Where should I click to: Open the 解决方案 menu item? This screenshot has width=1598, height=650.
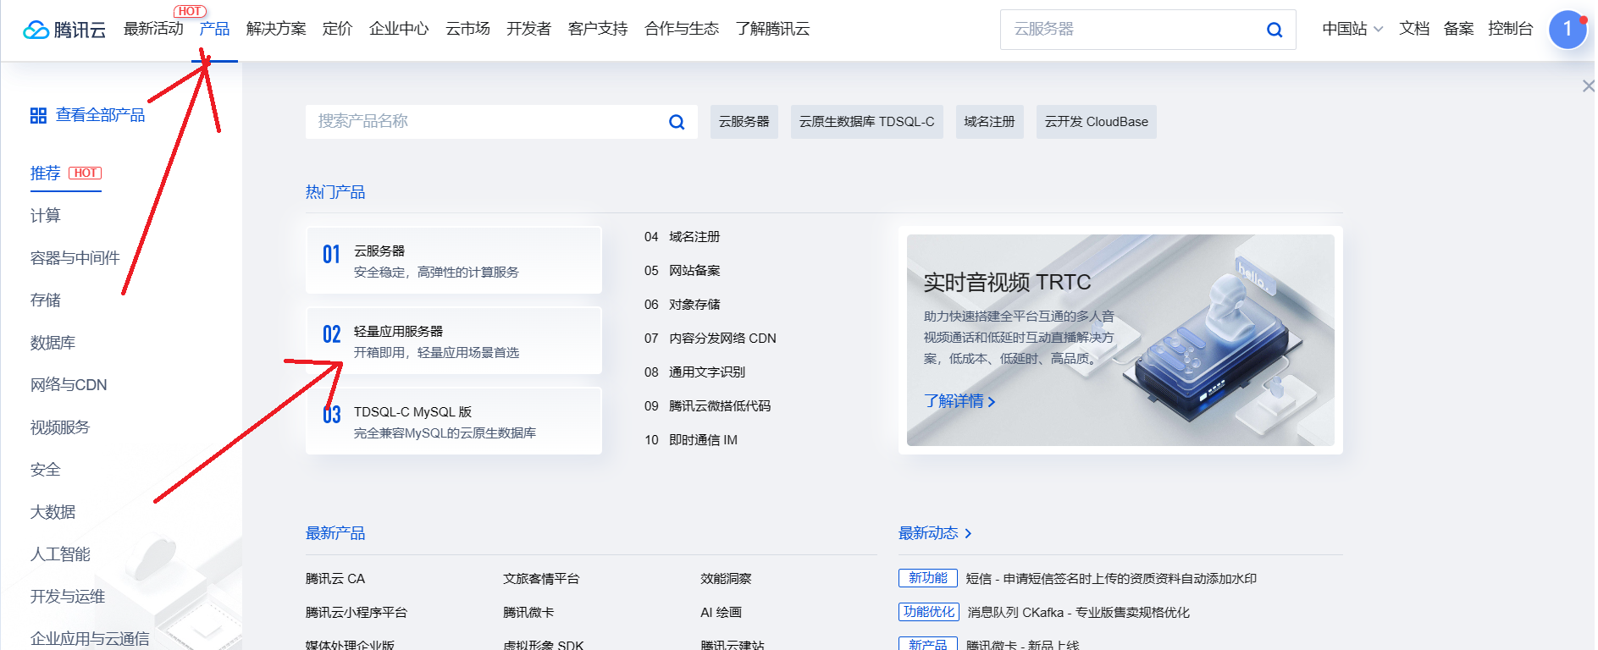276,29
